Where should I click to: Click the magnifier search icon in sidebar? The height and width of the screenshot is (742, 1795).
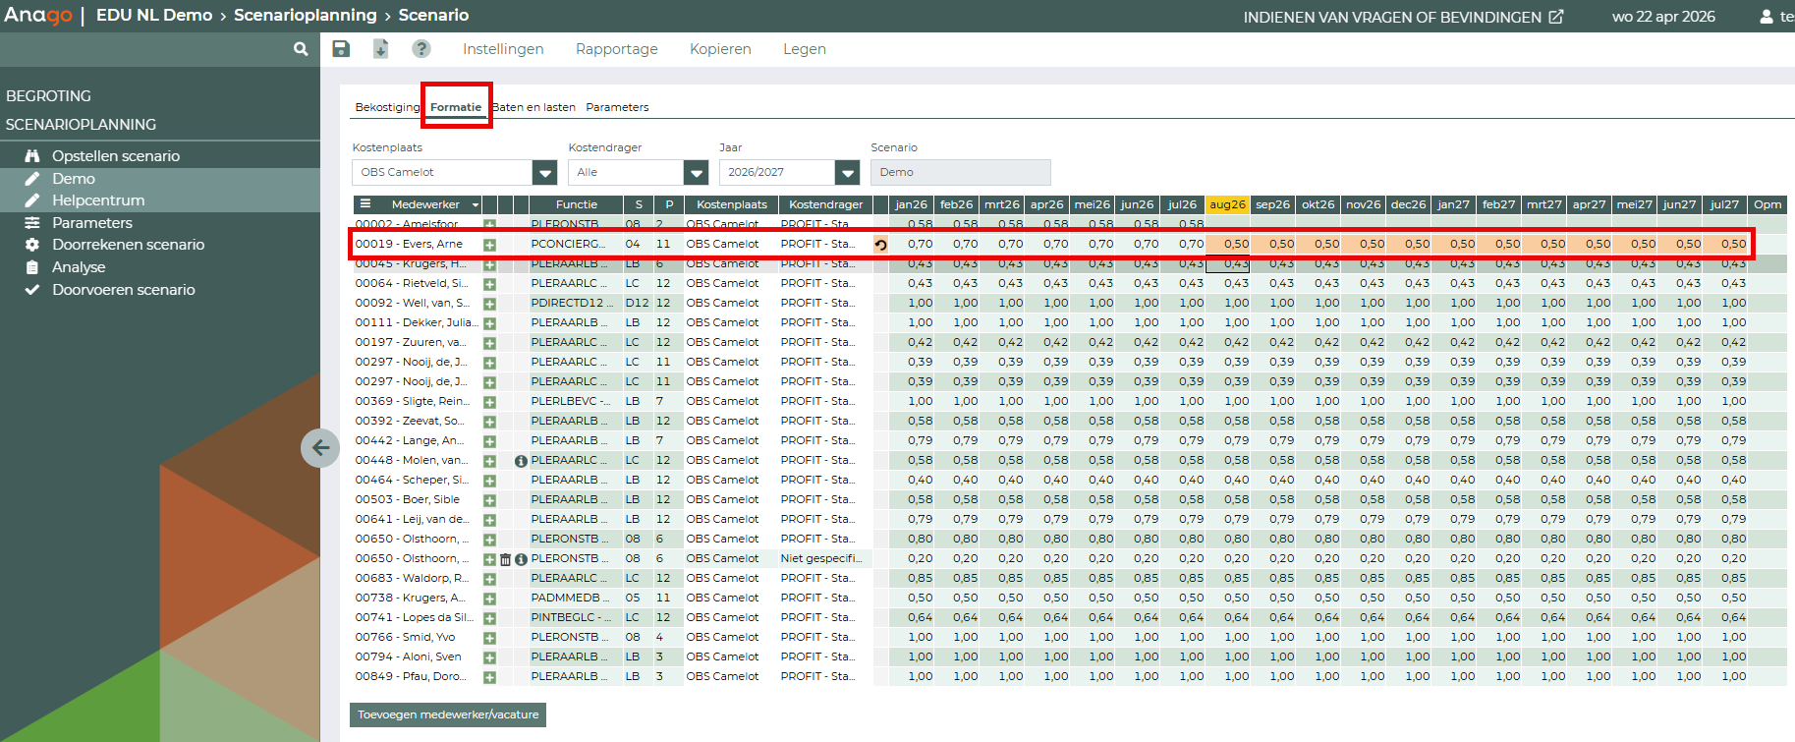301,49
